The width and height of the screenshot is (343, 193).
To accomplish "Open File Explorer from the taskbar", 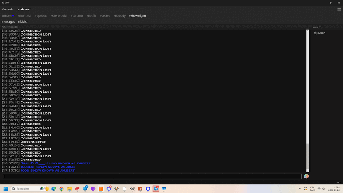I will 69,189.
